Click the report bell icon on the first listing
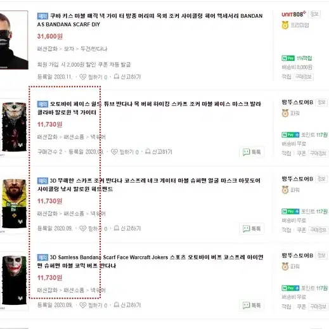 point(117,76)
